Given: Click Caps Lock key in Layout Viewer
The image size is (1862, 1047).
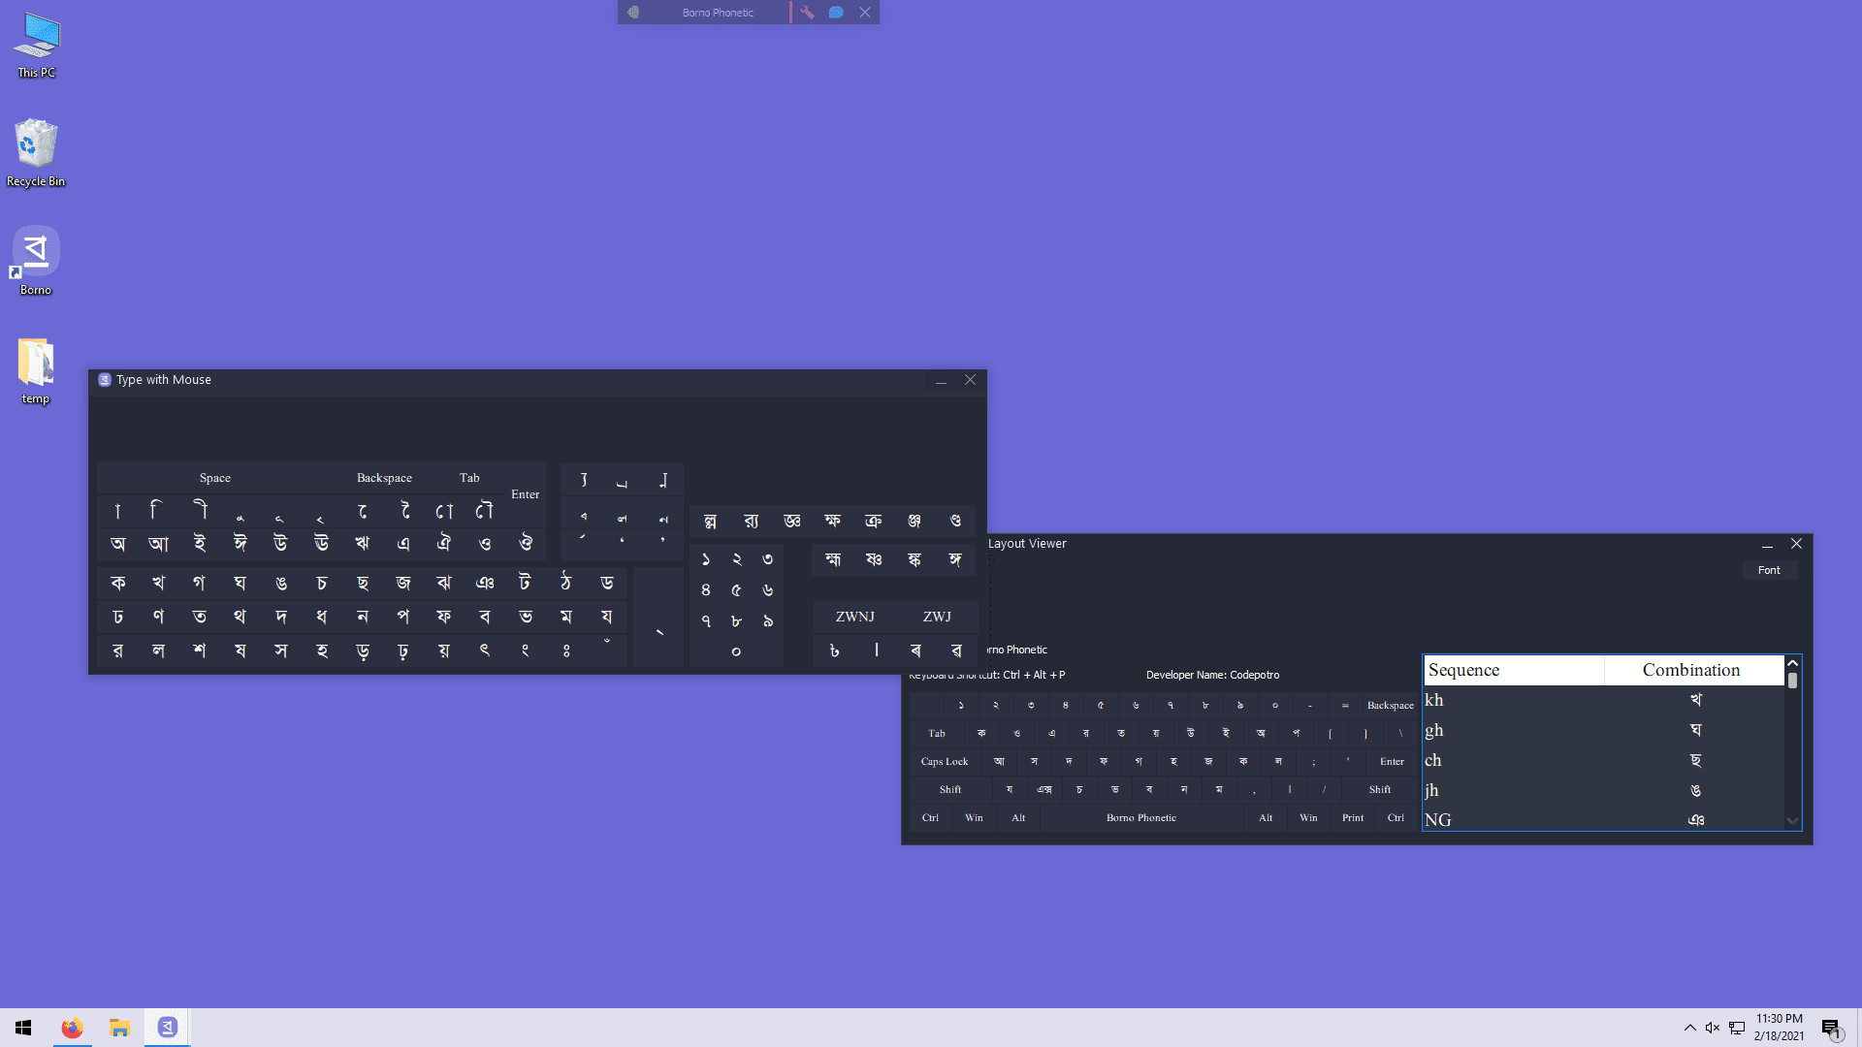Looking at the screenshot, I should pos(945,762).
